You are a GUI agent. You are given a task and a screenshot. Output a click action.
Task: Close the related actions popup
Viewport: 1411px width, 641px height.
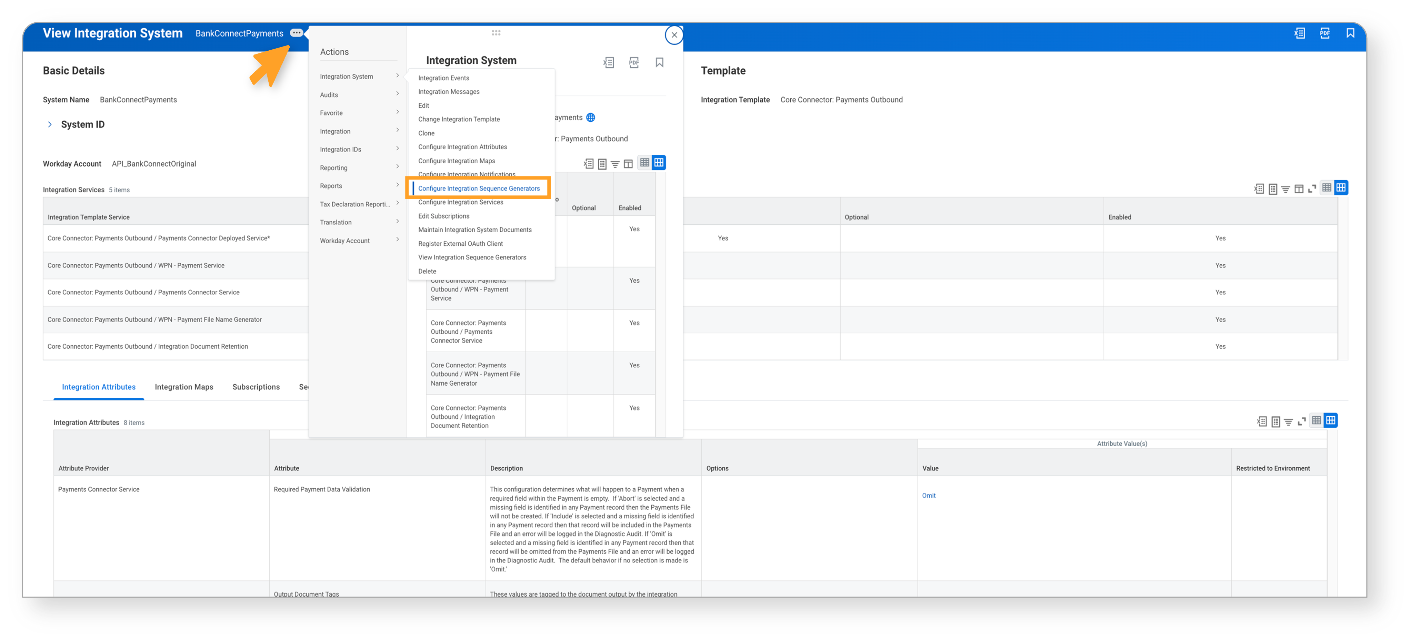click(x=674, y=35)
